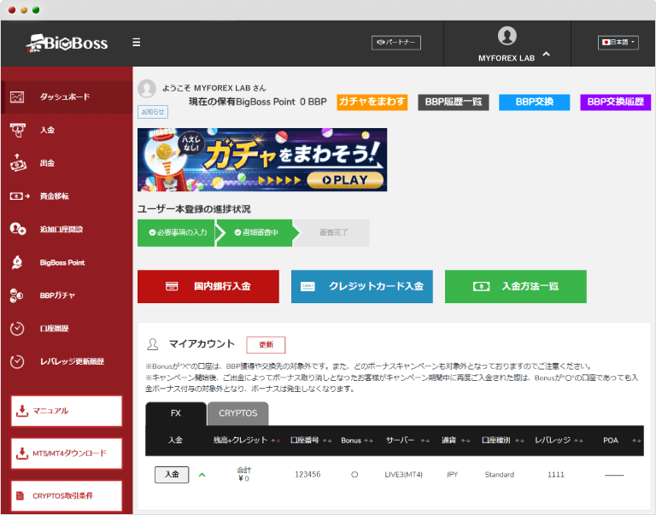Toggle the hamburger sidebar menu icon

[x=137, y=43]
